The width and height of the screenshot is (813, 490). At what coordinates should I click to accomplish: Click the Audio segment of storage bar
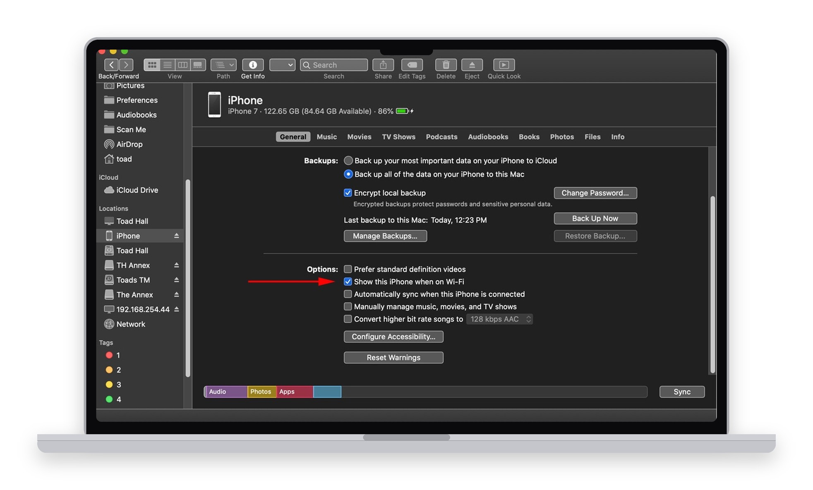pyautogui.click(x=226, y=392)
